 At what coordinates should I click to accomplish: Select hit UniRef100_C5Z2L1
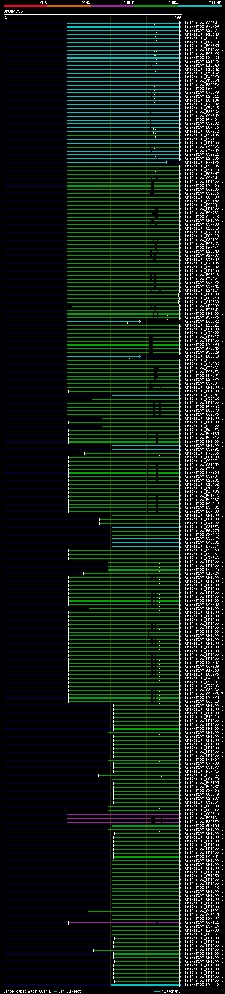[201, 154]
